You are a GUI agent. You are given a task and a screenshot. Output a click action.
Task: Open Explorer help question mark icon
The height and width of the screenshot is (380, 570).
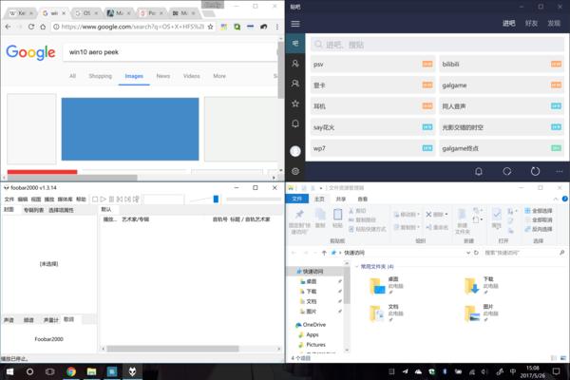(564, 199)
